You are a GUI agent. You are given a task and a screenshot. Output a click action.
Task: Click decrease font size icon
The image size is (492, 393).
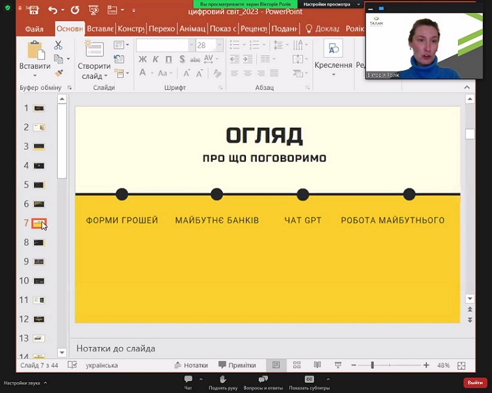(x=199, y=73)
